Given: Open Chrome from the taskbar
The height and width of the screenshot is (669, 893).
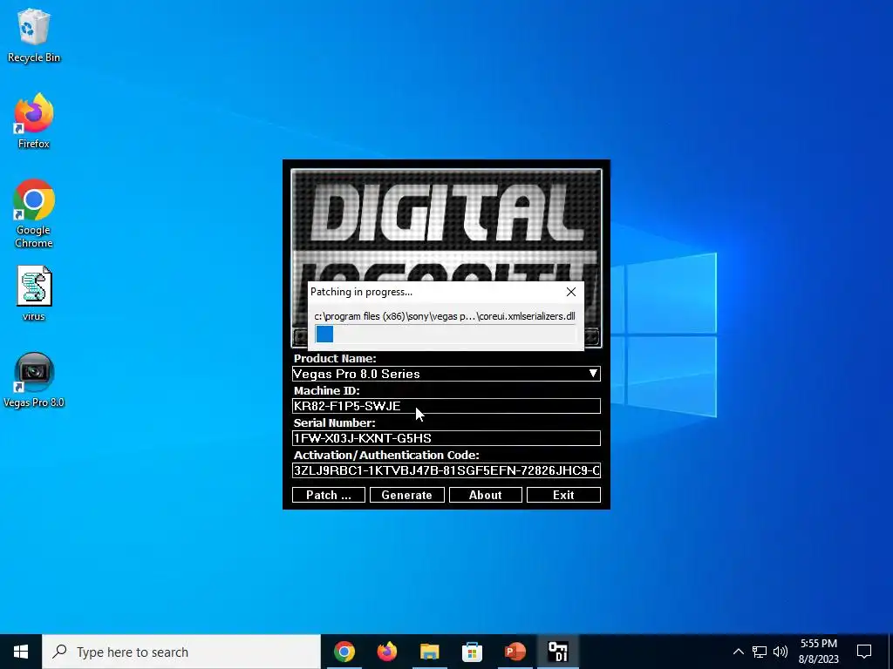Looking at the screenshot, I should click(344, 652).
